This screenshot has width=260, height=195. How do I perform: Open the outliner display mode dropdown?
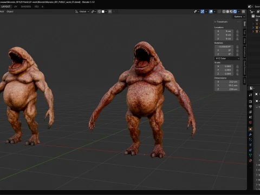click(251, 11)
